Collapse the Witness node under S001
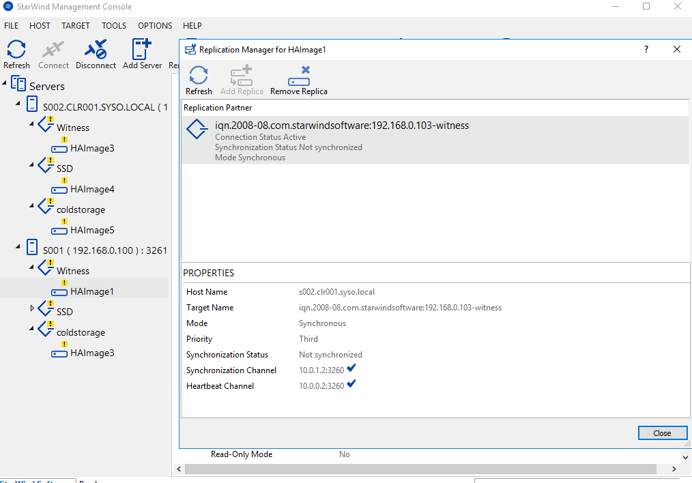The height and width of the screenshot is (483, 692). [x=32, y=267]
